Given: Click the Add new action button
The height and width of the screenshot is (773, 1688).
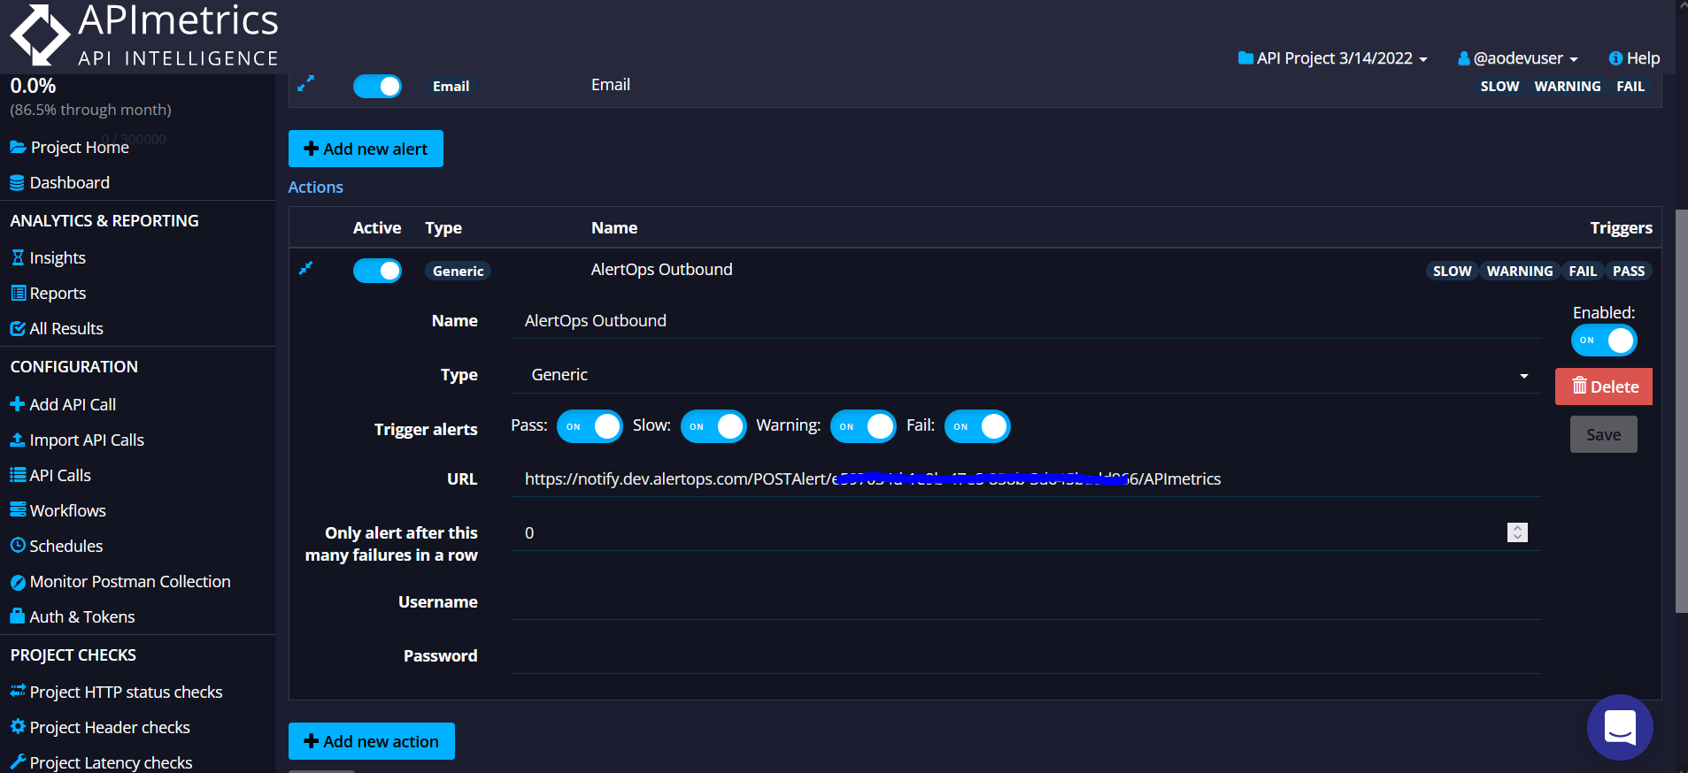Looking at the screenshot, I should pyautogui.click(x=371, y=741).
